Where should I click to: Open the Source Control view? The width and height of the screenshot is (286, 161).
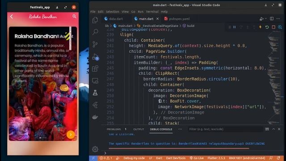coord(95,44)
